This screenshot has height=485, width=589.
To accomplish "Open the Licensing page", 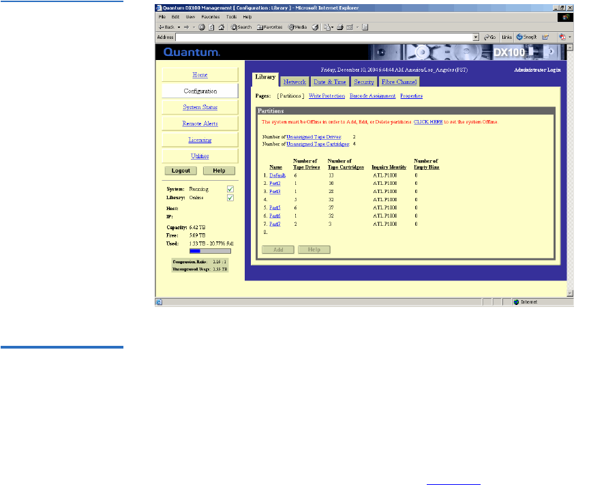I will click(200, 140).
